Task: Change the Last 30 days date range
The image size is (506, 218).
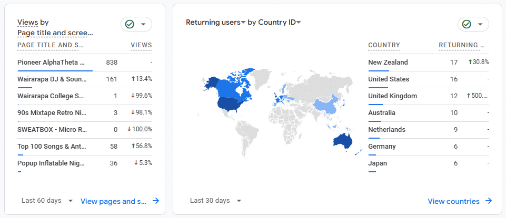Action: pos(216,201)
